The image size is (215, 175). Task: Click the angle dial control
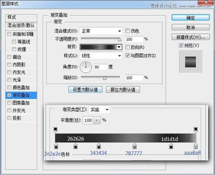tap(86, 67)
